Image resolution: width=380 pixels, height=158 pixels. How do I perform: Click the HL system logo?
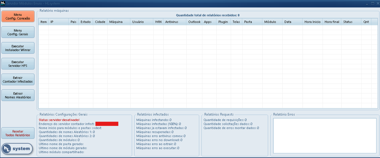pos(17,149)
